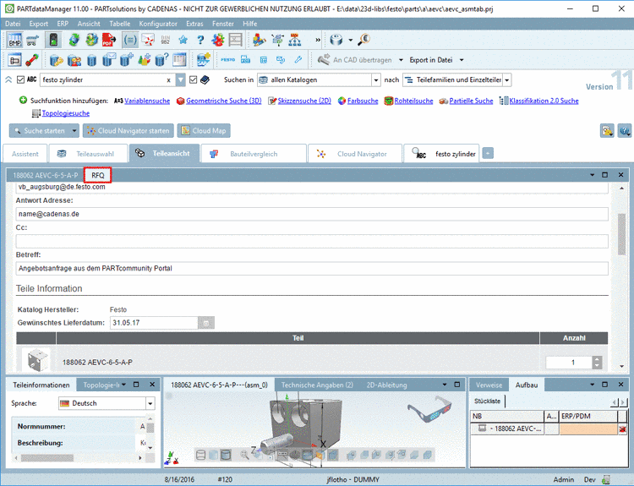Click the 3D anaglyph glasses icon
Viewport: 634px width, 486px height.
coord(429,407)
